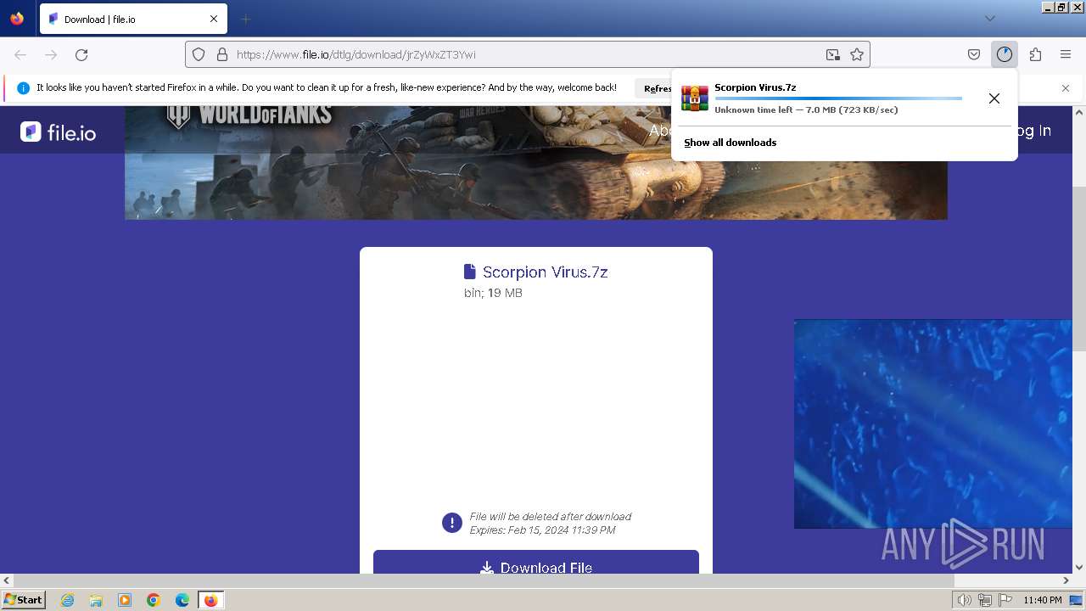The height and width of the screenshot is (611, 1086).
Task: Open tracking protection shield icon
Action: (199, 54)
